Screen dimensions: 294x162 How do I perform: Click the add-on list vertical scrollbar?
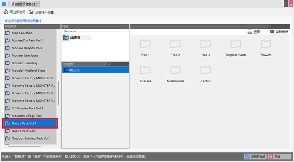58,92
